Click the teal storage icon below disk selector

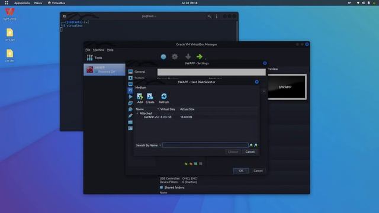[x=196, y=164]
